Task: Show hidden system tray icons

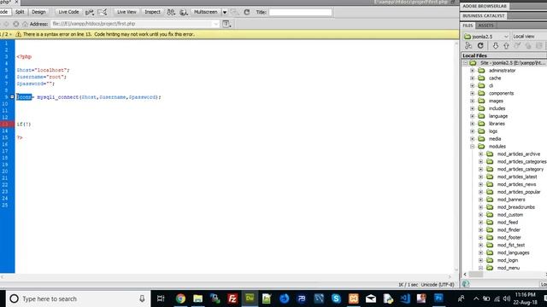Action: [476, 298]
